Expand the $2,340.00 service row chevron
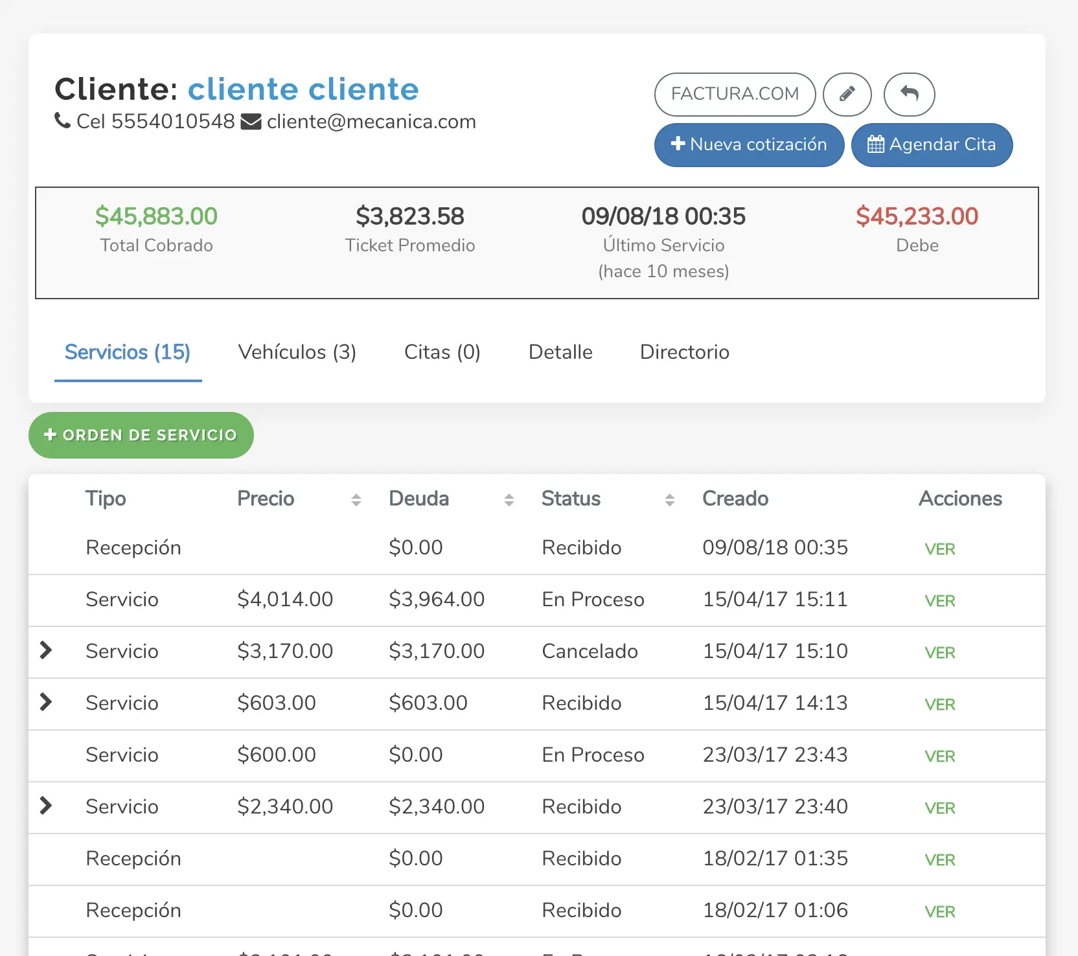 point(45,806)
